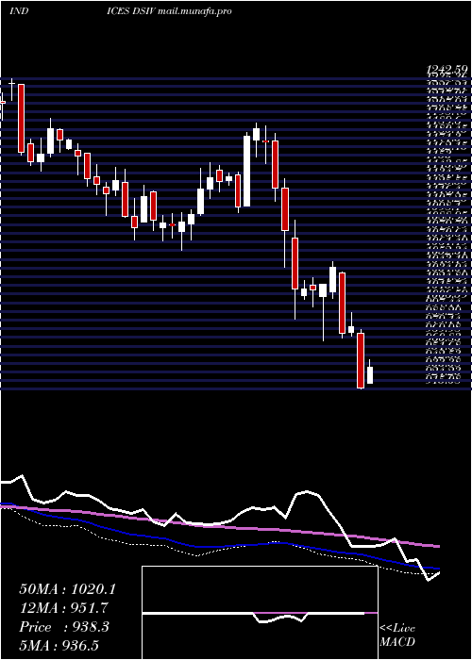Viewport: 472px width, 660px height.
Task: Click the 12MA : 951.7 readout
Action: pyautogui.click(x=64, y=608)
